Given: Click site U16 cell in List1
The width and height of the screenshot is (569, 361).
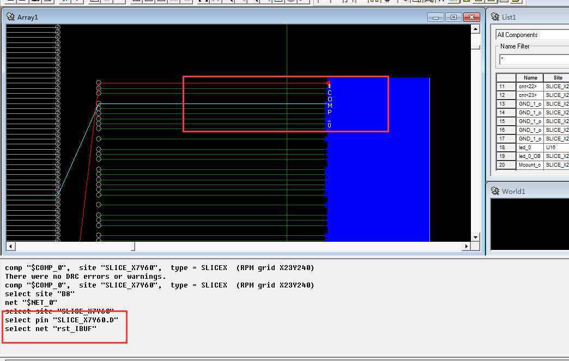Looking at the screenshot, I should (x=556, y=147).
